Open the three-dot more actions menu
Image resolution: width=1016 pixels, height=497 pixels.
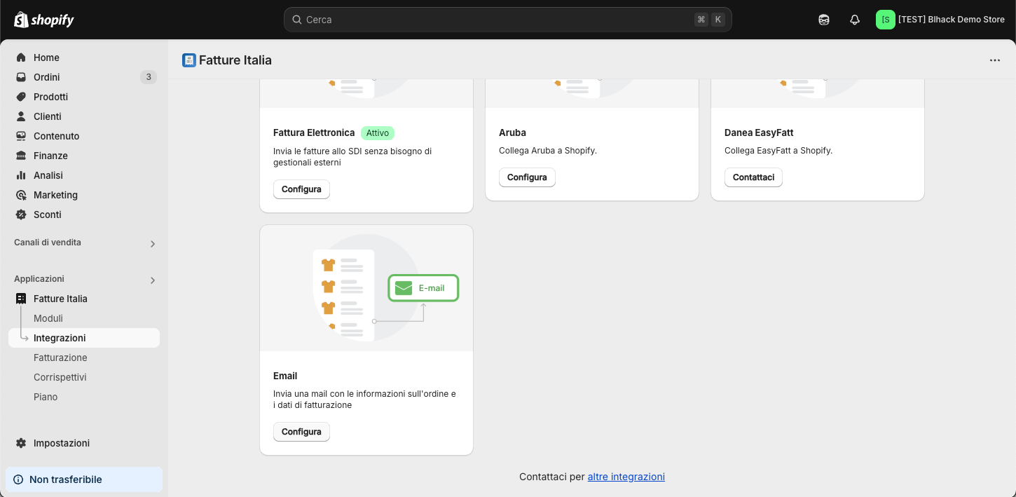click(995, 60)
